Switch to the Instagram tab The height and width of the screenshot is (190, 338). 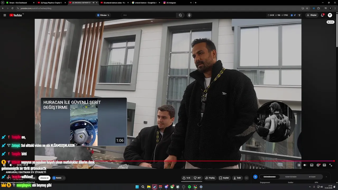tap(177, 3)
